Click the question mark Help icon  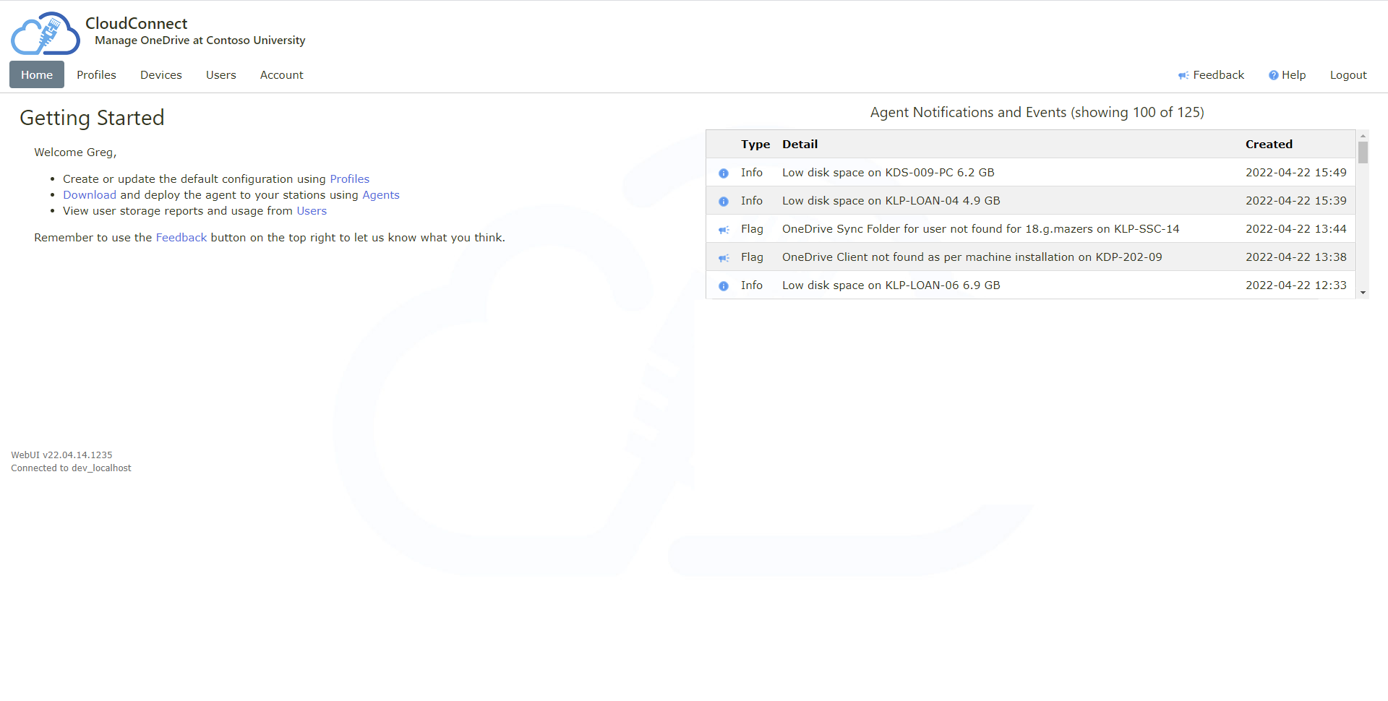pos(1273,75)
